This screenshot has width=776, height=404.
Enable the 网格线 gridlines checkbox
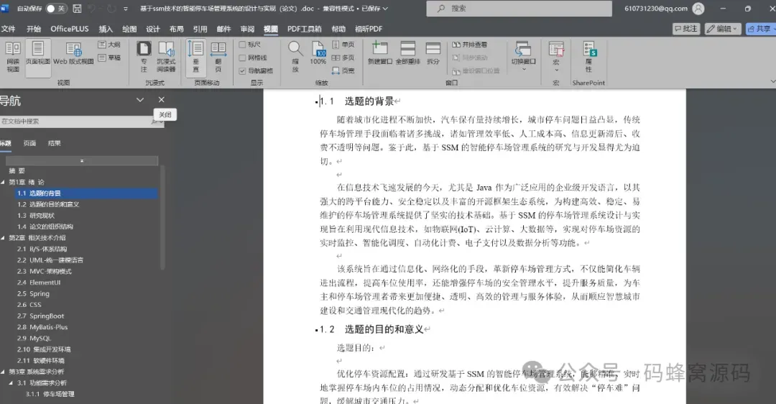point(243,58)
